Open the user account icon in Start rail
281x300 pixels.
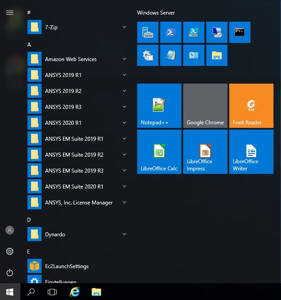[10, 230]
